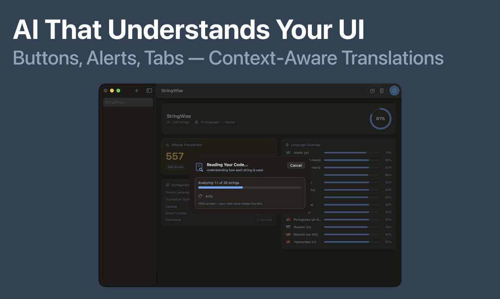Click the Spanish flag icon
Image resolution: width=500 pixels, height=299 pixels.
[288, 234]
